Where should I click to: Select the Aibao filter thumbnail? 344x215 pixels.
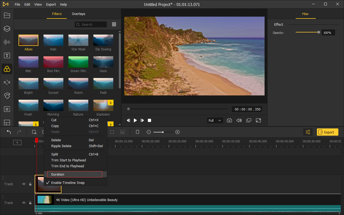pyautogui.click(x=28, y=40)
